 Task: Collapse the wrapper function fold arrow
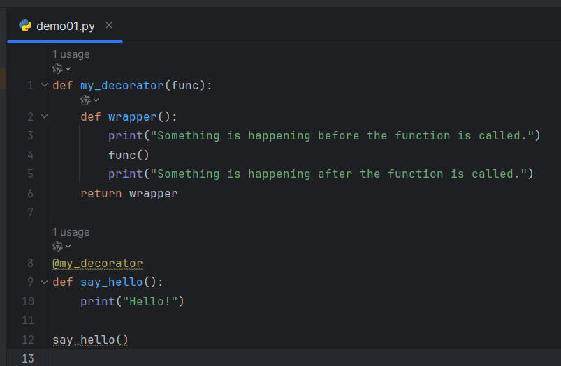(45, 116)
